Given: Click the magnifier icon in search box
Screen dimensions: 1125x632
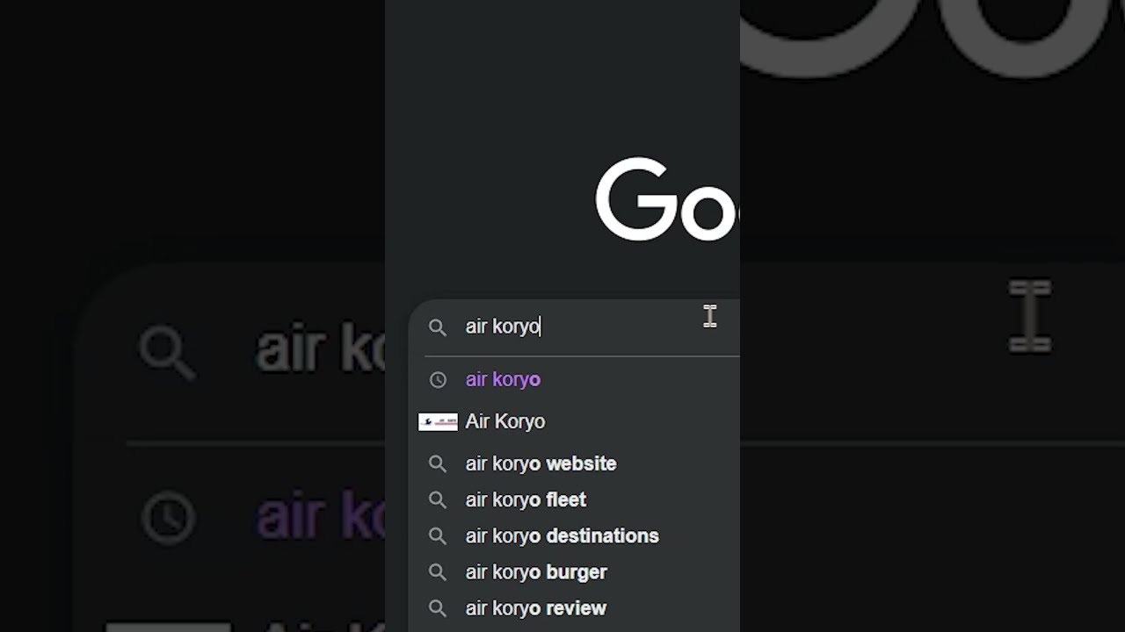Looking at the screenshot, I should click(x=438, y=327).
